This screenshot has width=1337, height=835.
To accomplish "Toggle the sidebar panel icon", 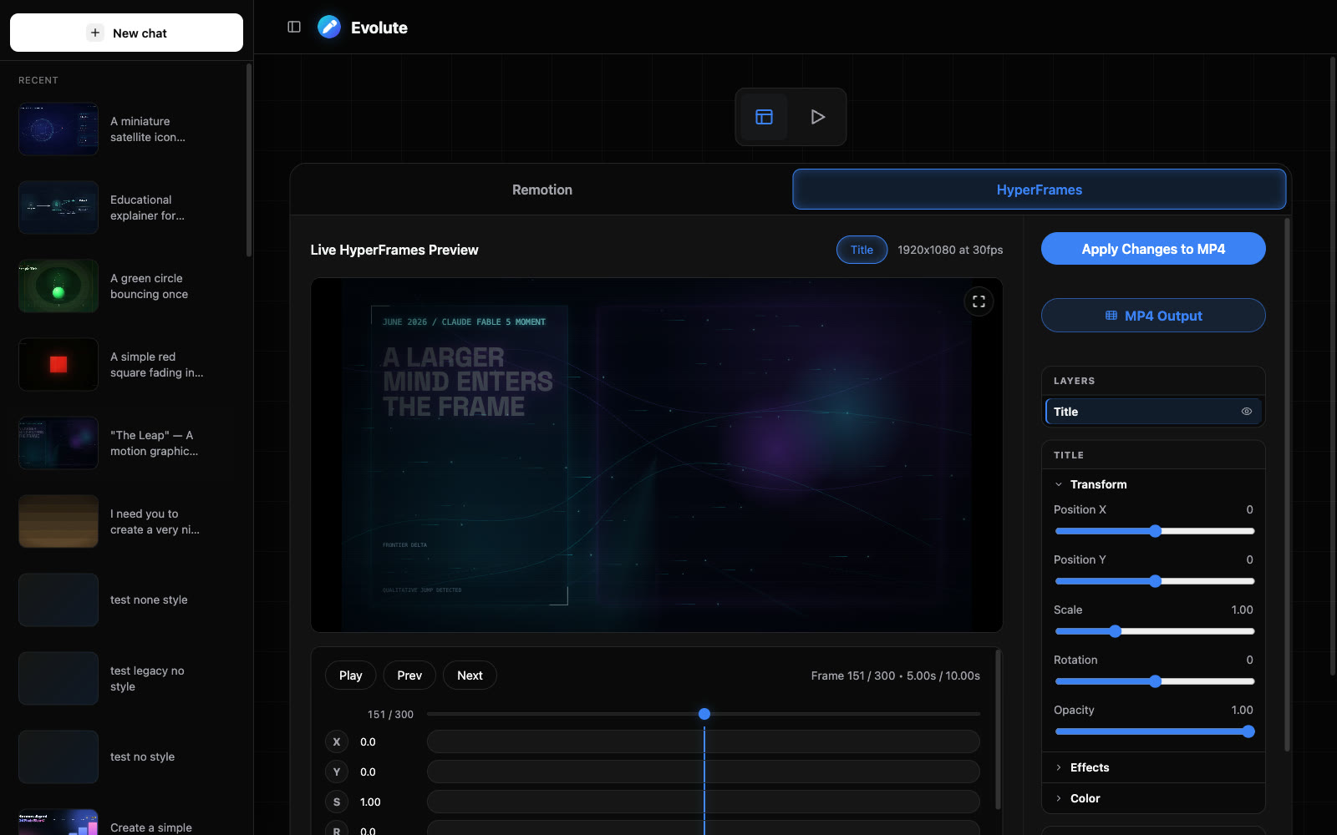I will point(294,27).
